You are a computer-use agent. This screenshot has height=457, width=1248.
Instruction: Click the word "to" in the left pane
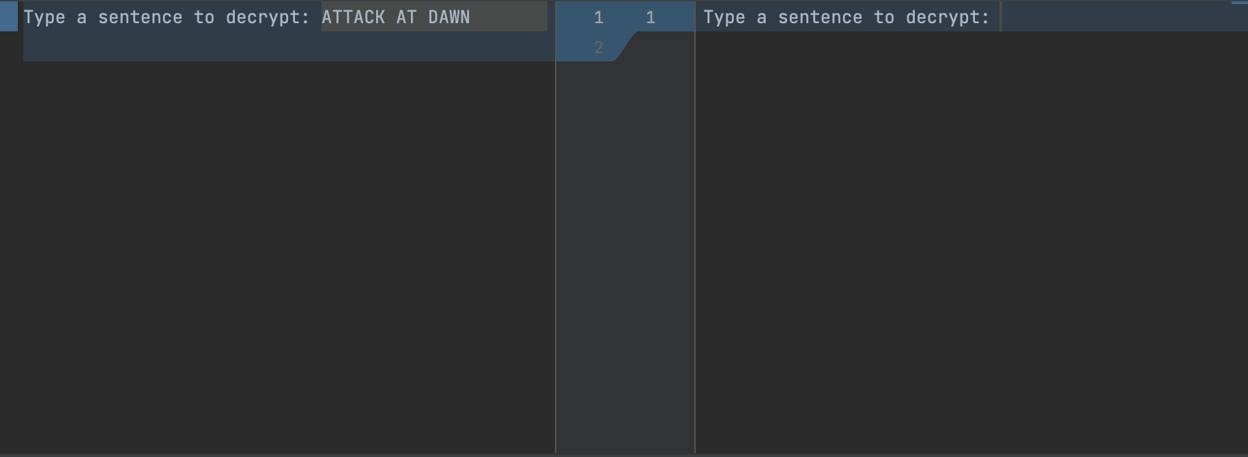point(204,17)
